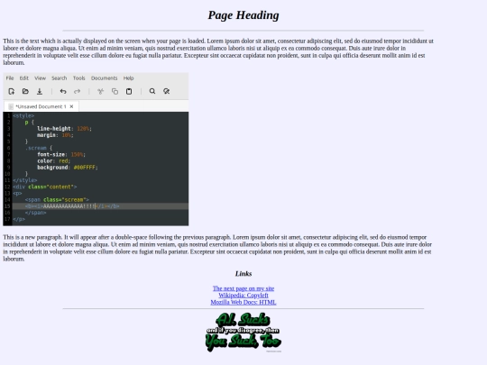Click the 'Links' subheading
487x365 pixels.
[243, 274]
